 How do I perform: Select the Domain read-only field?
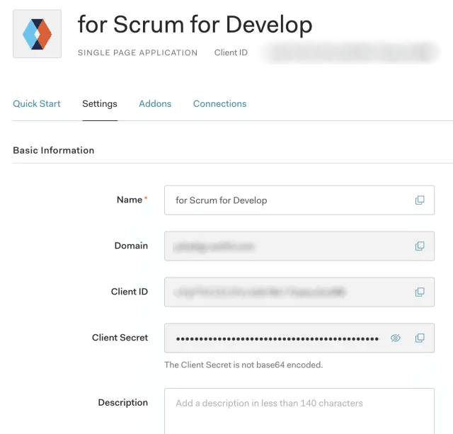283,246
